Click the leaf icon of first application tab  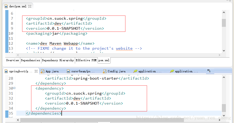pyautogui.click(x=135, y=71)
